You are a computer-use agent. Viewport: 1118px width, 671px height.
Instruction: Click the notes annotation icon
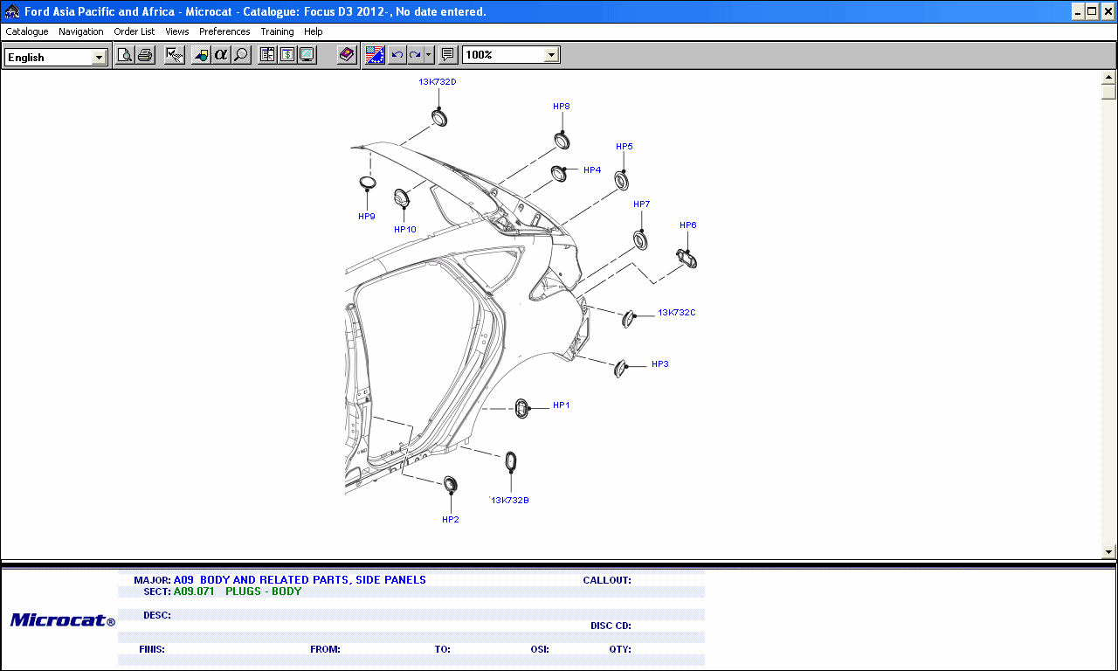point(447,54)
